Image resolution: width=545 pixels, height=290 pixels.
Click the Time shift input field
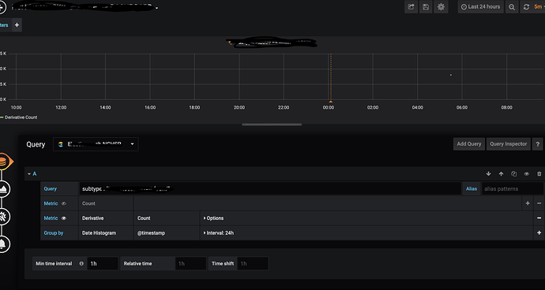pyautogui.click(x=253, y=264)
